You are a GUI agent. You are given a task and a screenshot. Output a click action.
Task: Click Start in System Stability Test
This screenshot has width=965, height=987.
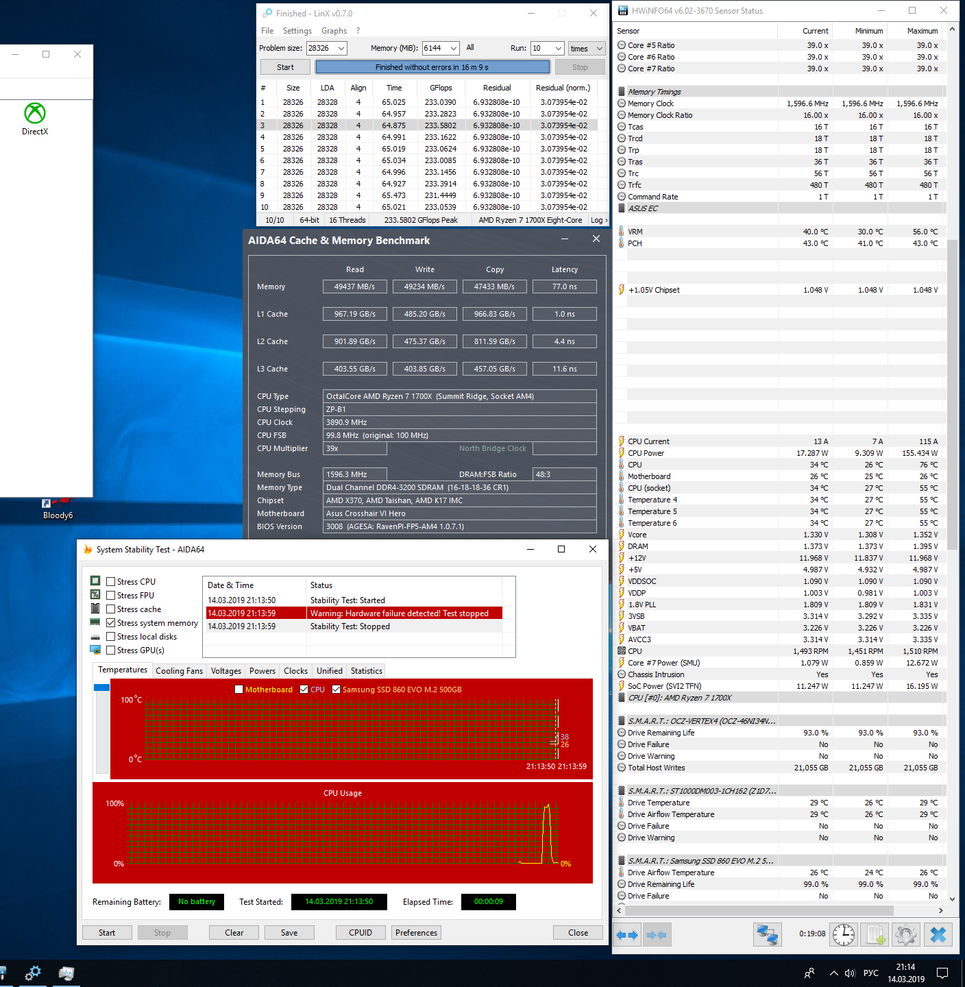pyautogui.click(x=107, y=933)
